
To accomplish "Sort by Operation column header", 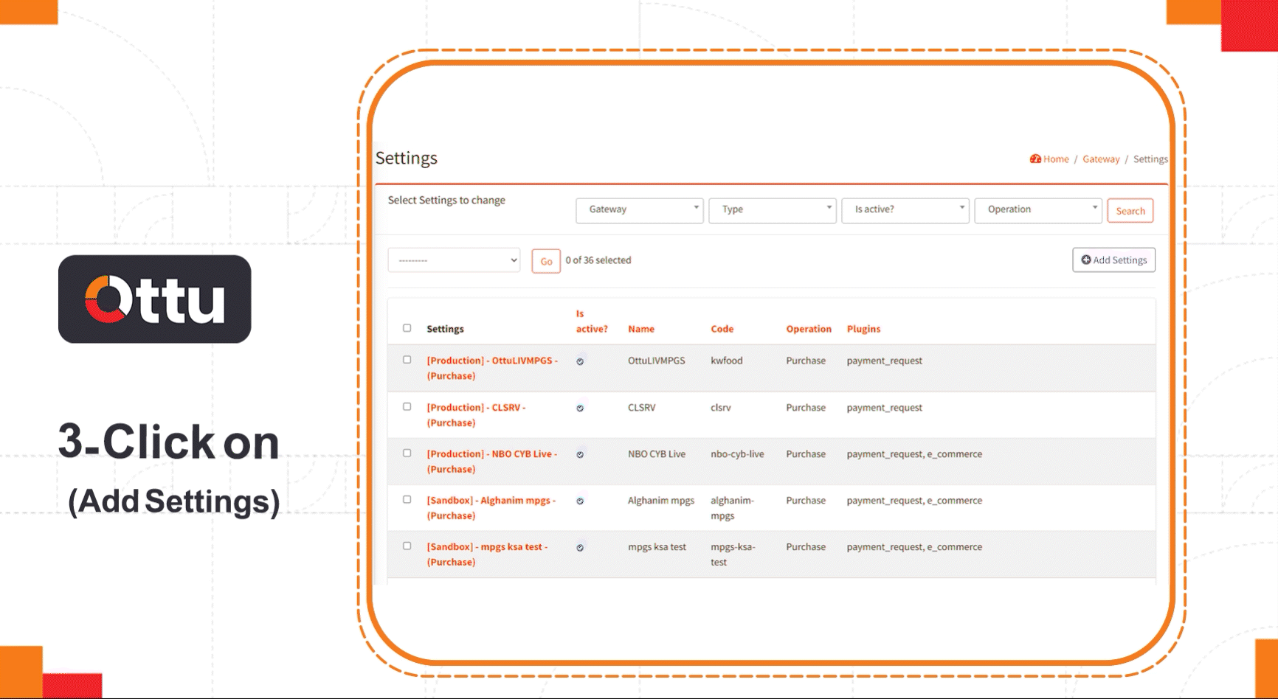I will coord(809,329).
